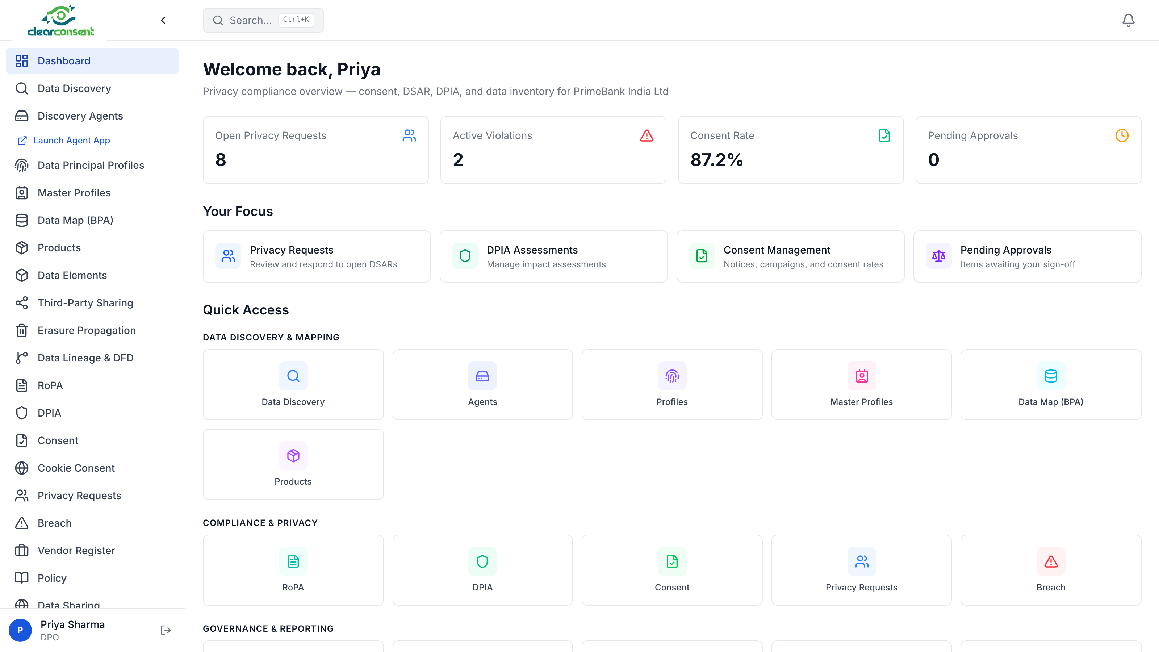The height and width of the screenshot is (652, 1159).
Task: Open Data Map (BPA) quick access tile
Action: coord(1051,385)
